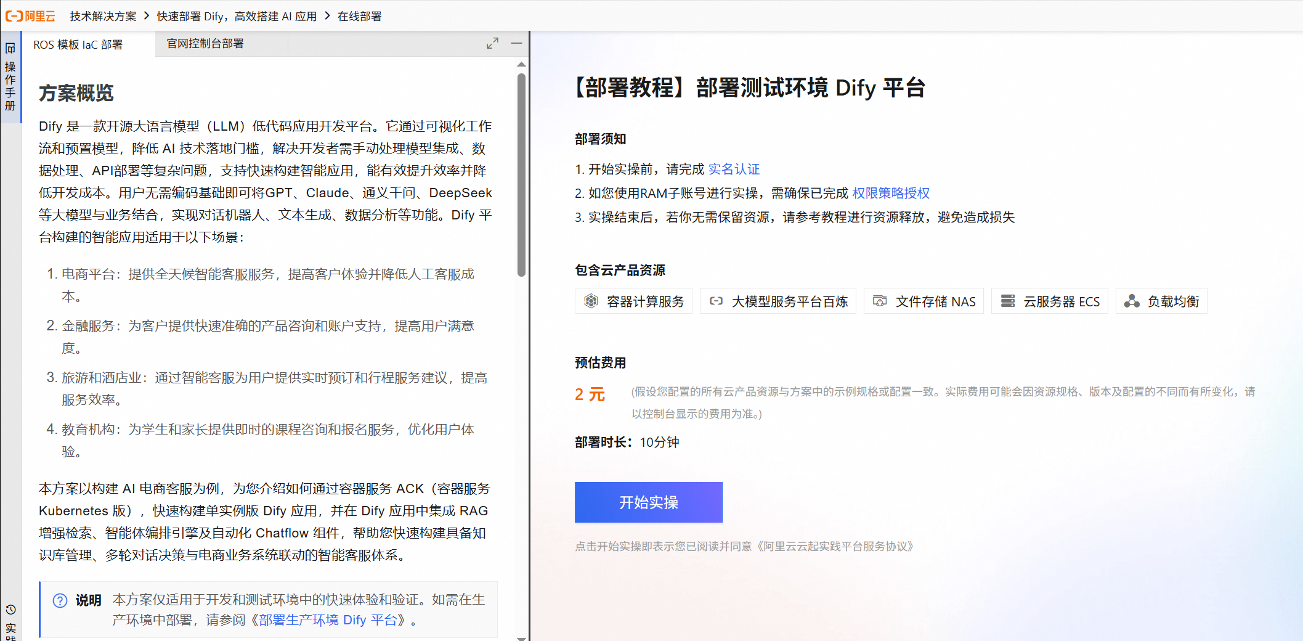Click the 方案概览 heading

(x=76, y=93)
